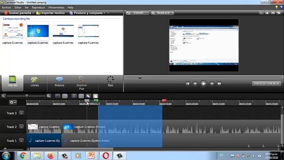
Task: Cut the selection with scissors icon
Action: [74, 96]
